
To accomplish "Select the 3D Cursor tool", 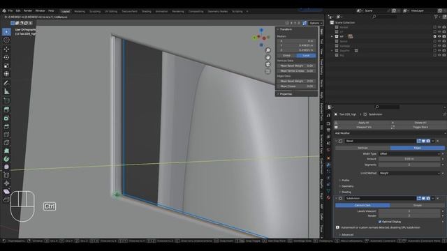I will pos(6,40).
